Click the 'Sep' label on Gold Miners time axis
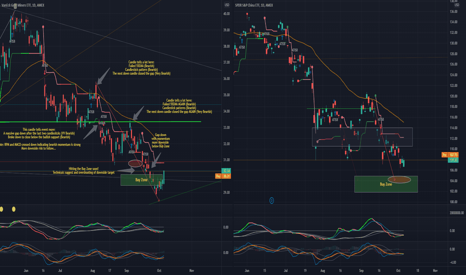Viewport: 466px width, 275px height. coord(126,270)
